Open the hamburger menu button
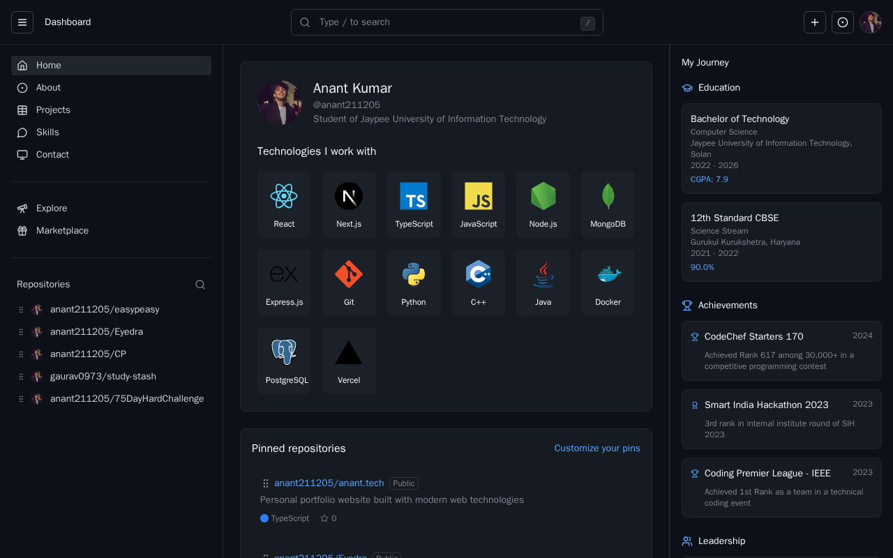 pos(22,22)
